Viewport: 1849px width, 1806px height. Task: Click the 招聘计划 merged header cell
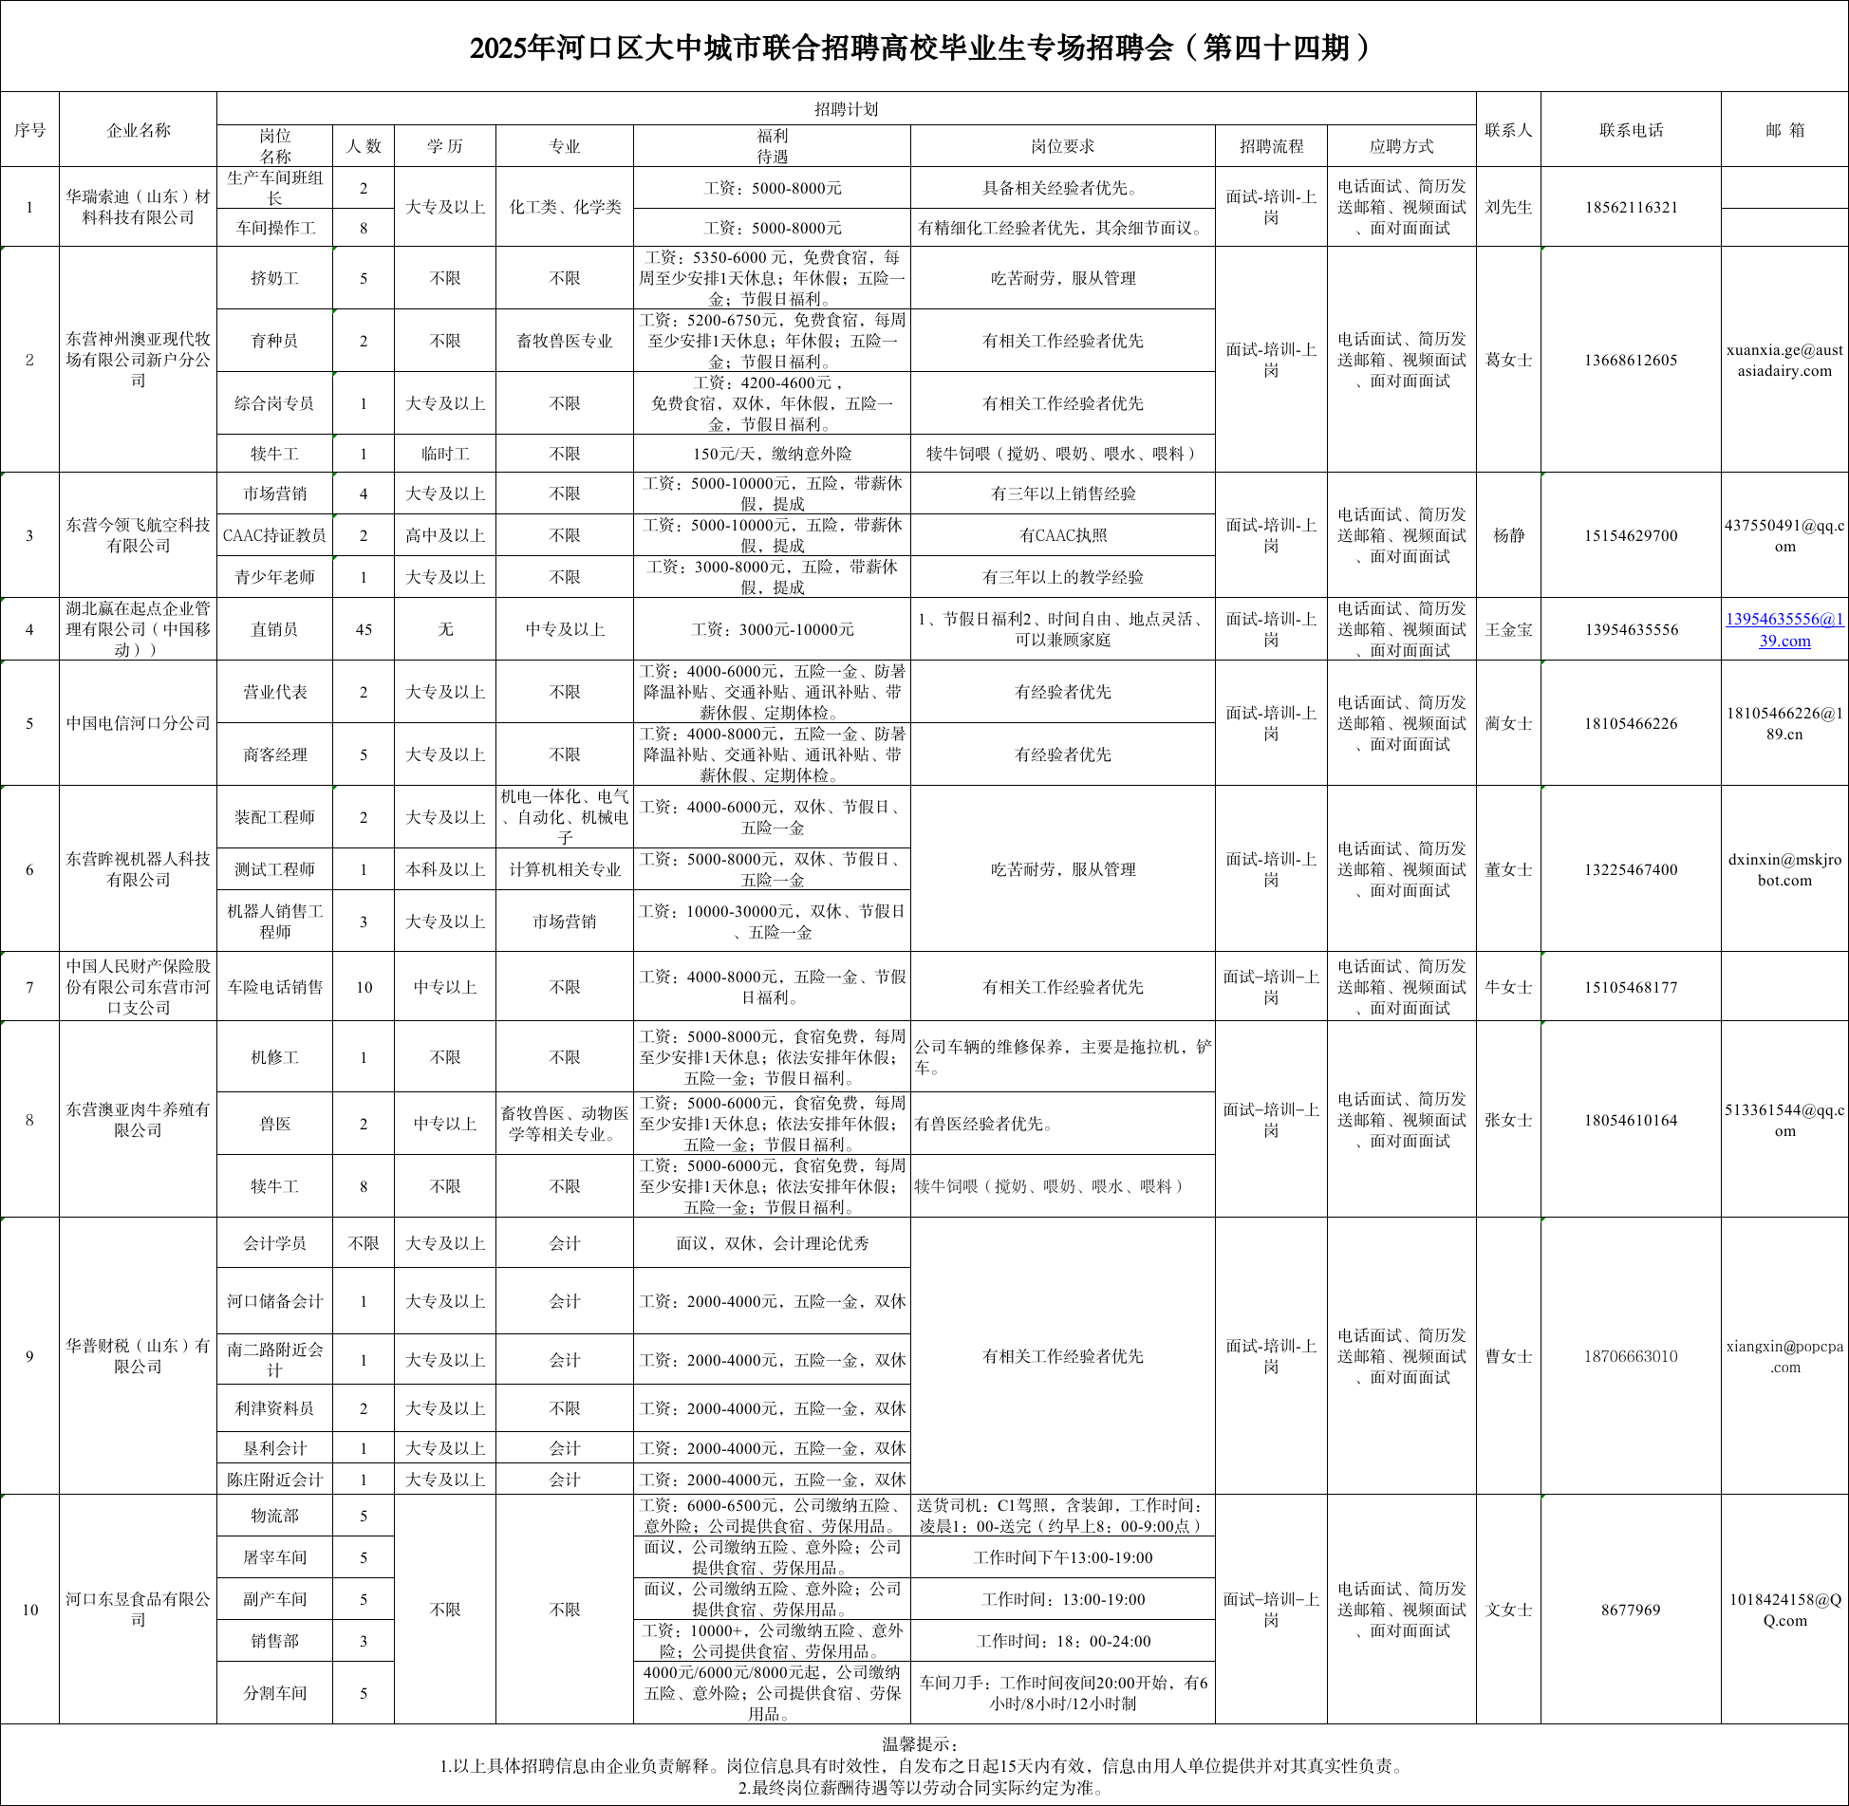coord(846,109)
